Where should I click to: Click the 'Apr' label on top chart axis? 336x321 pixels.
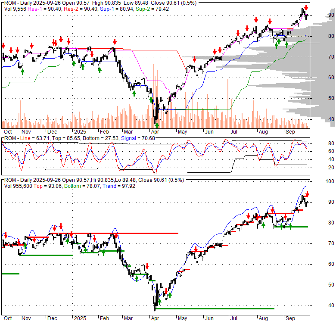pos(155,132)
